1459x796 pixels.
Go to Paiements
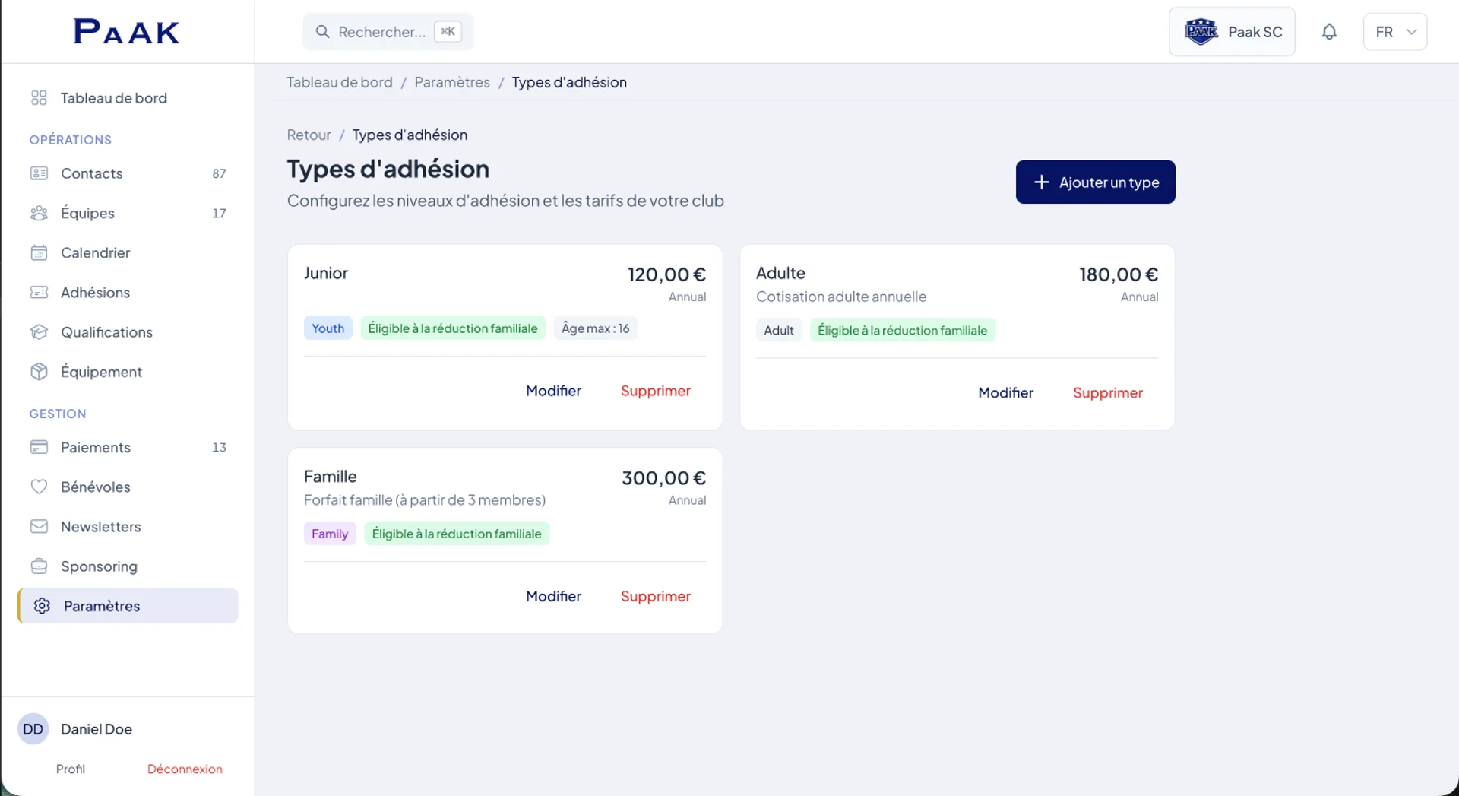pyautogui.click(x=128, y=447)
